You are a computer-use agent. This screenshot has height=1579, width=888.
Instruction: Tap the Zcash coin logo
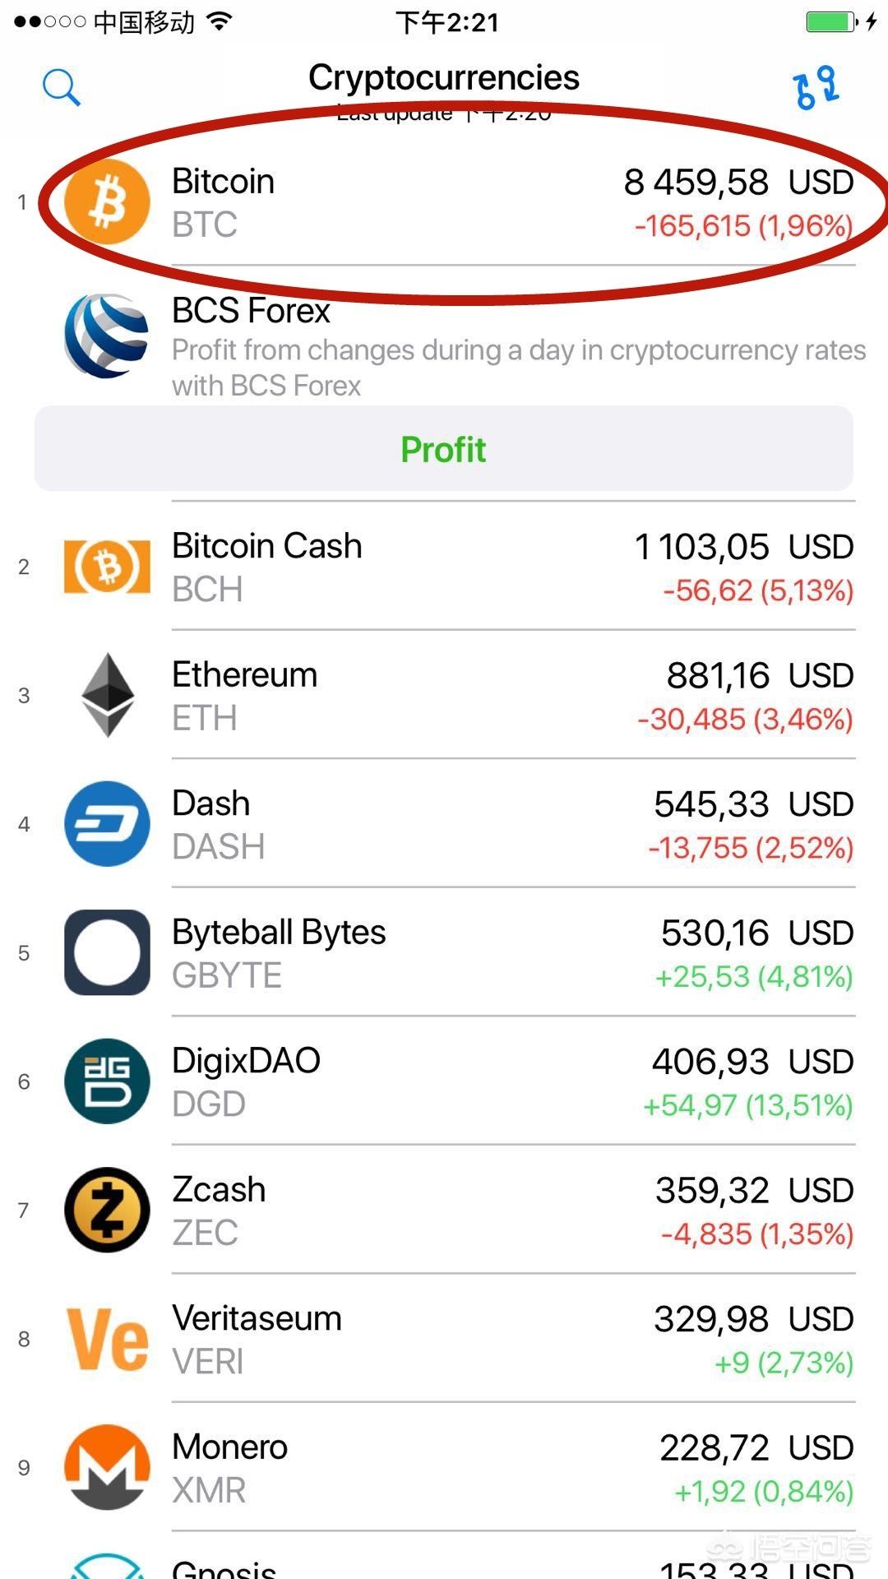(107, 1210)
